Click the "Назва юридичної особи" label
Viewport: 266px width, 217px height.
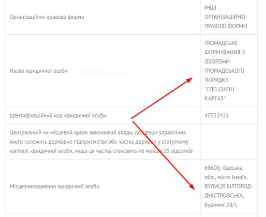pos(39,71)
